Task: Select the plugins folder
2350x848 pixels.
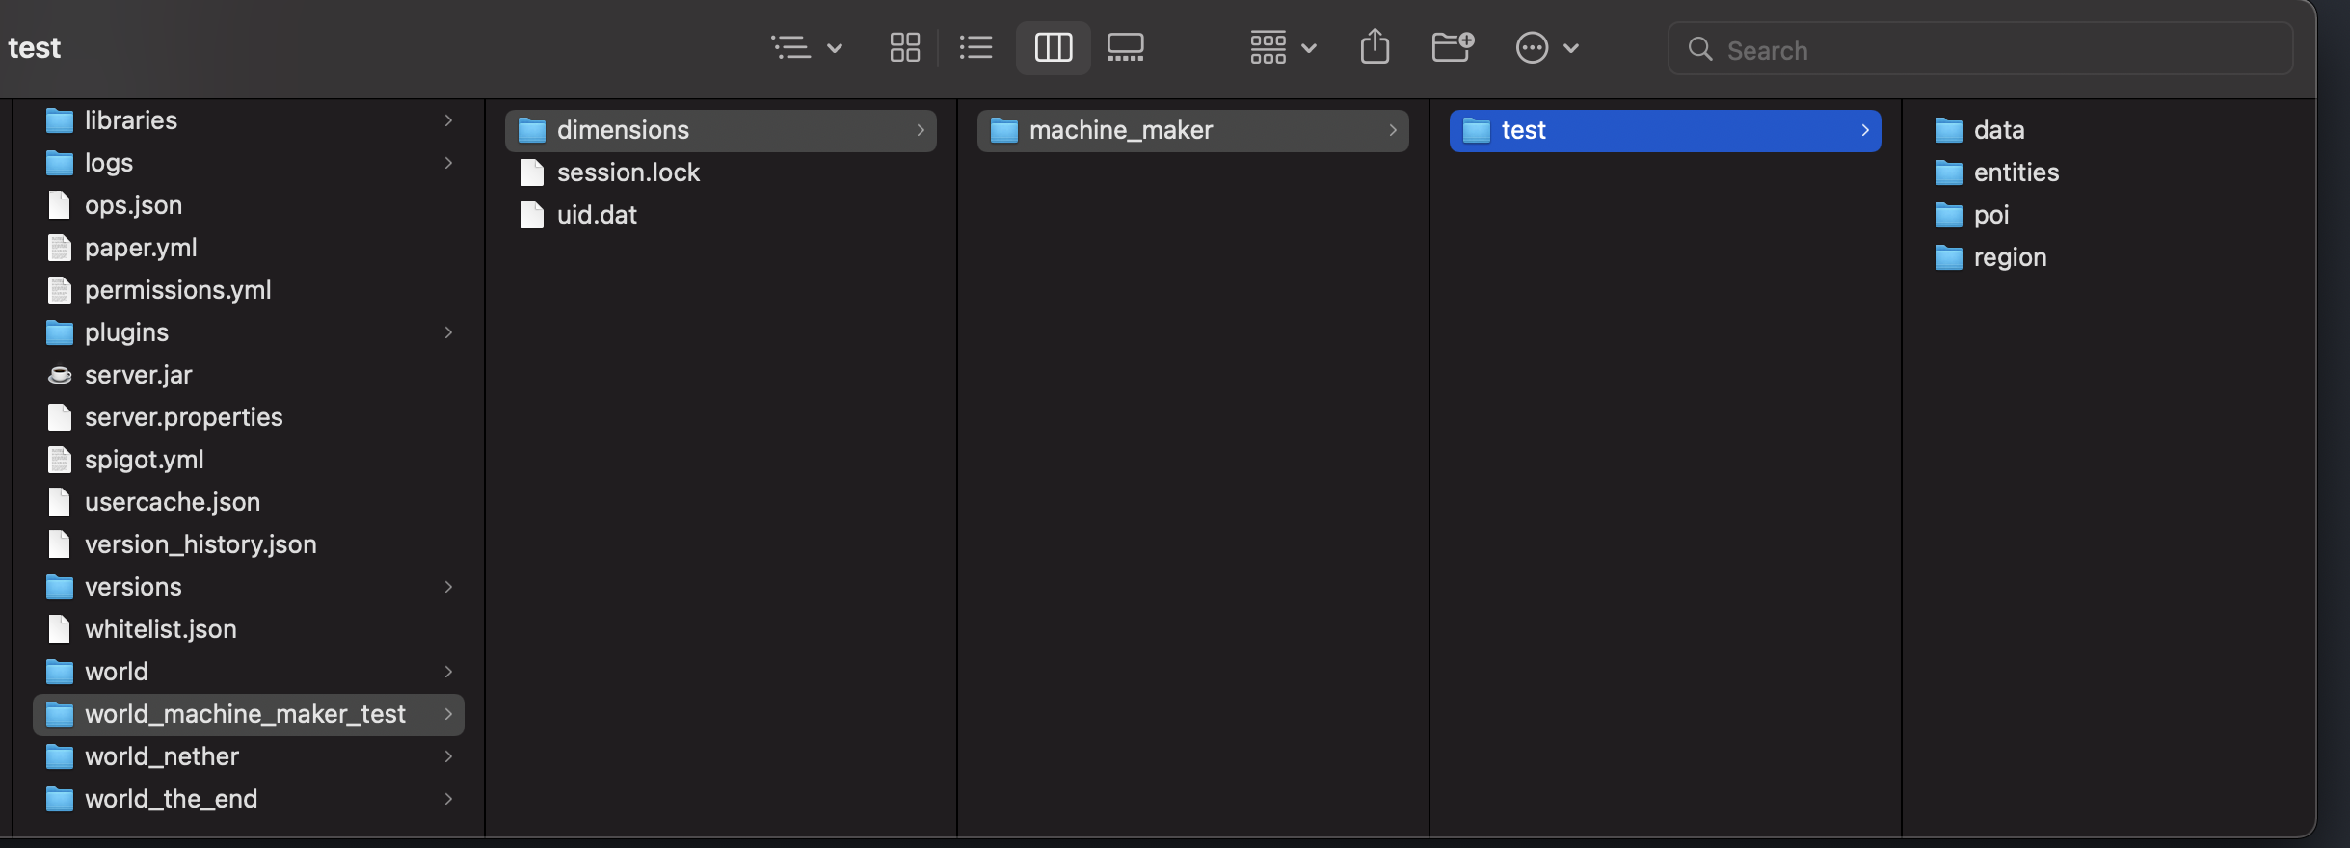Action: (249, 332)
